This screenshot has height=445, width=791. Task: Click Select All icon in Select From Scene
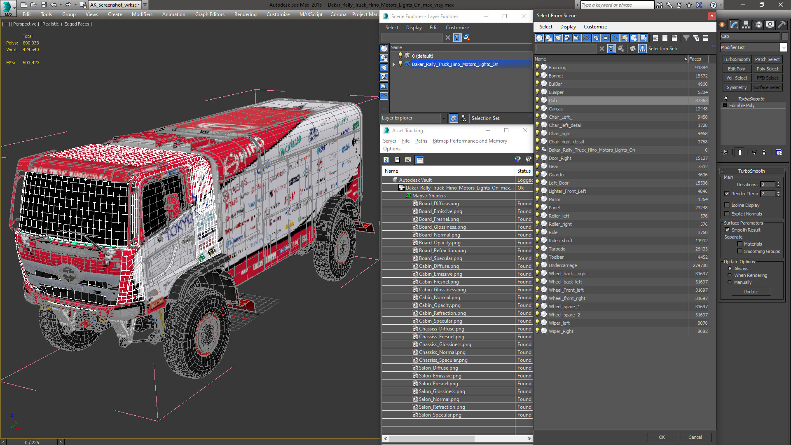(655, 38)
